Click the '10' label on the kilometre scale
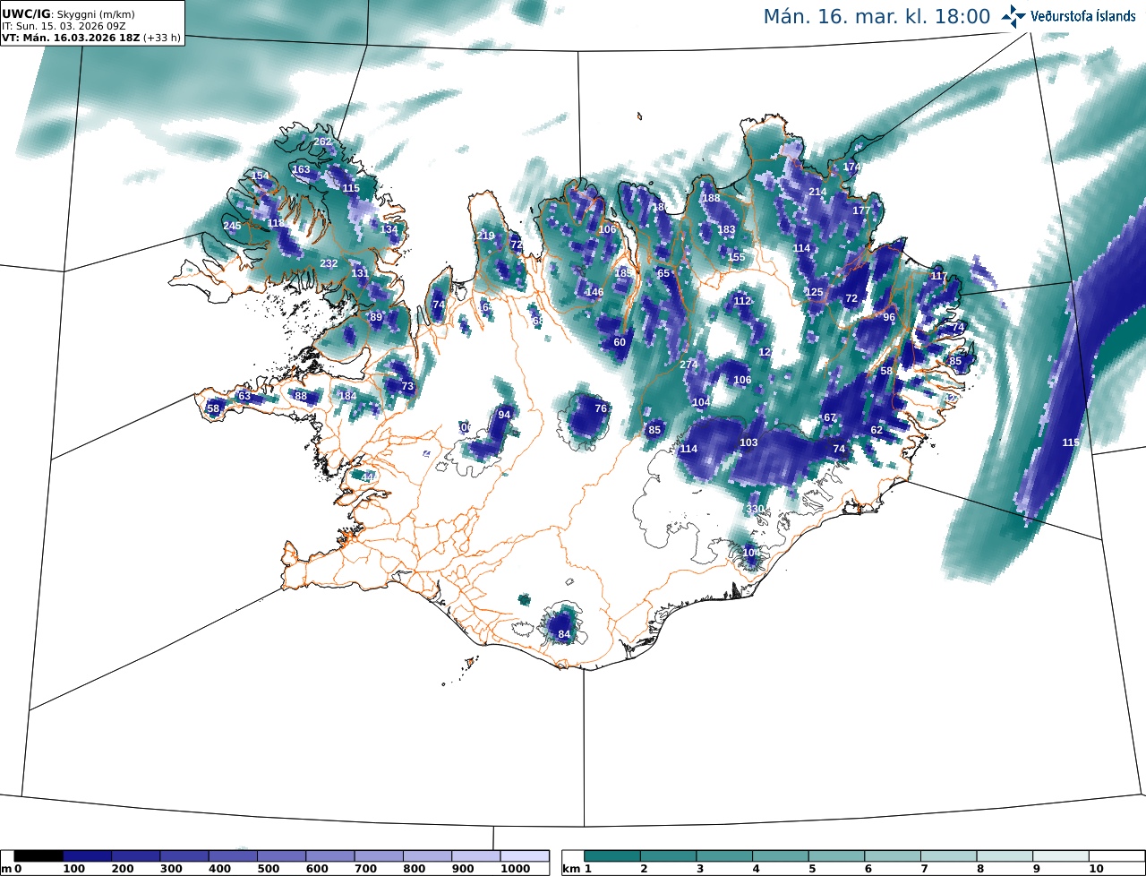The image size is (1146, 876). coord(1095,869)
